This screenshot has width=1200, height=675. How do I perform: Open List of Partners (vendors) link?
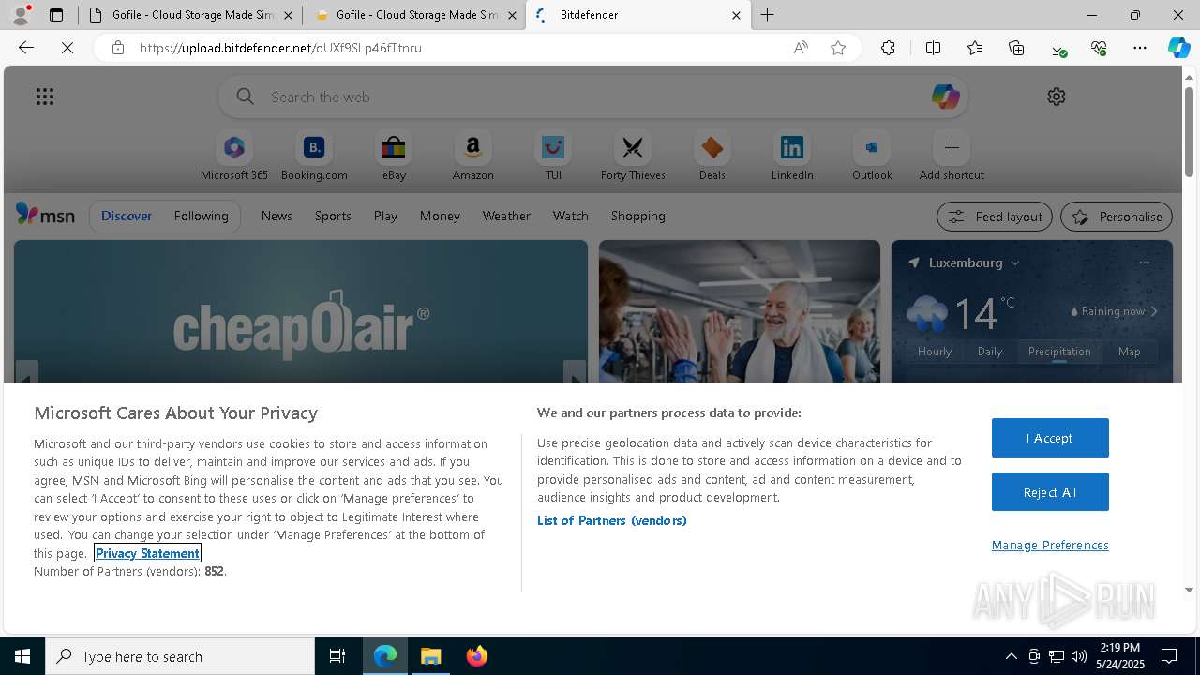tap(612, 520)
